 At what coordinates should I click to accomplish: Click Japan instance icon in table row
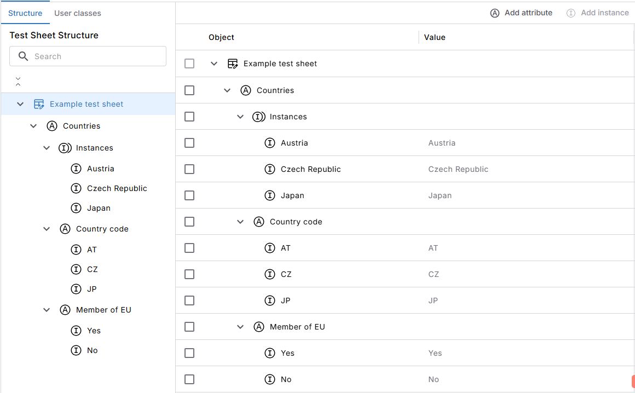pyautogui.click(x=270, y=195)
